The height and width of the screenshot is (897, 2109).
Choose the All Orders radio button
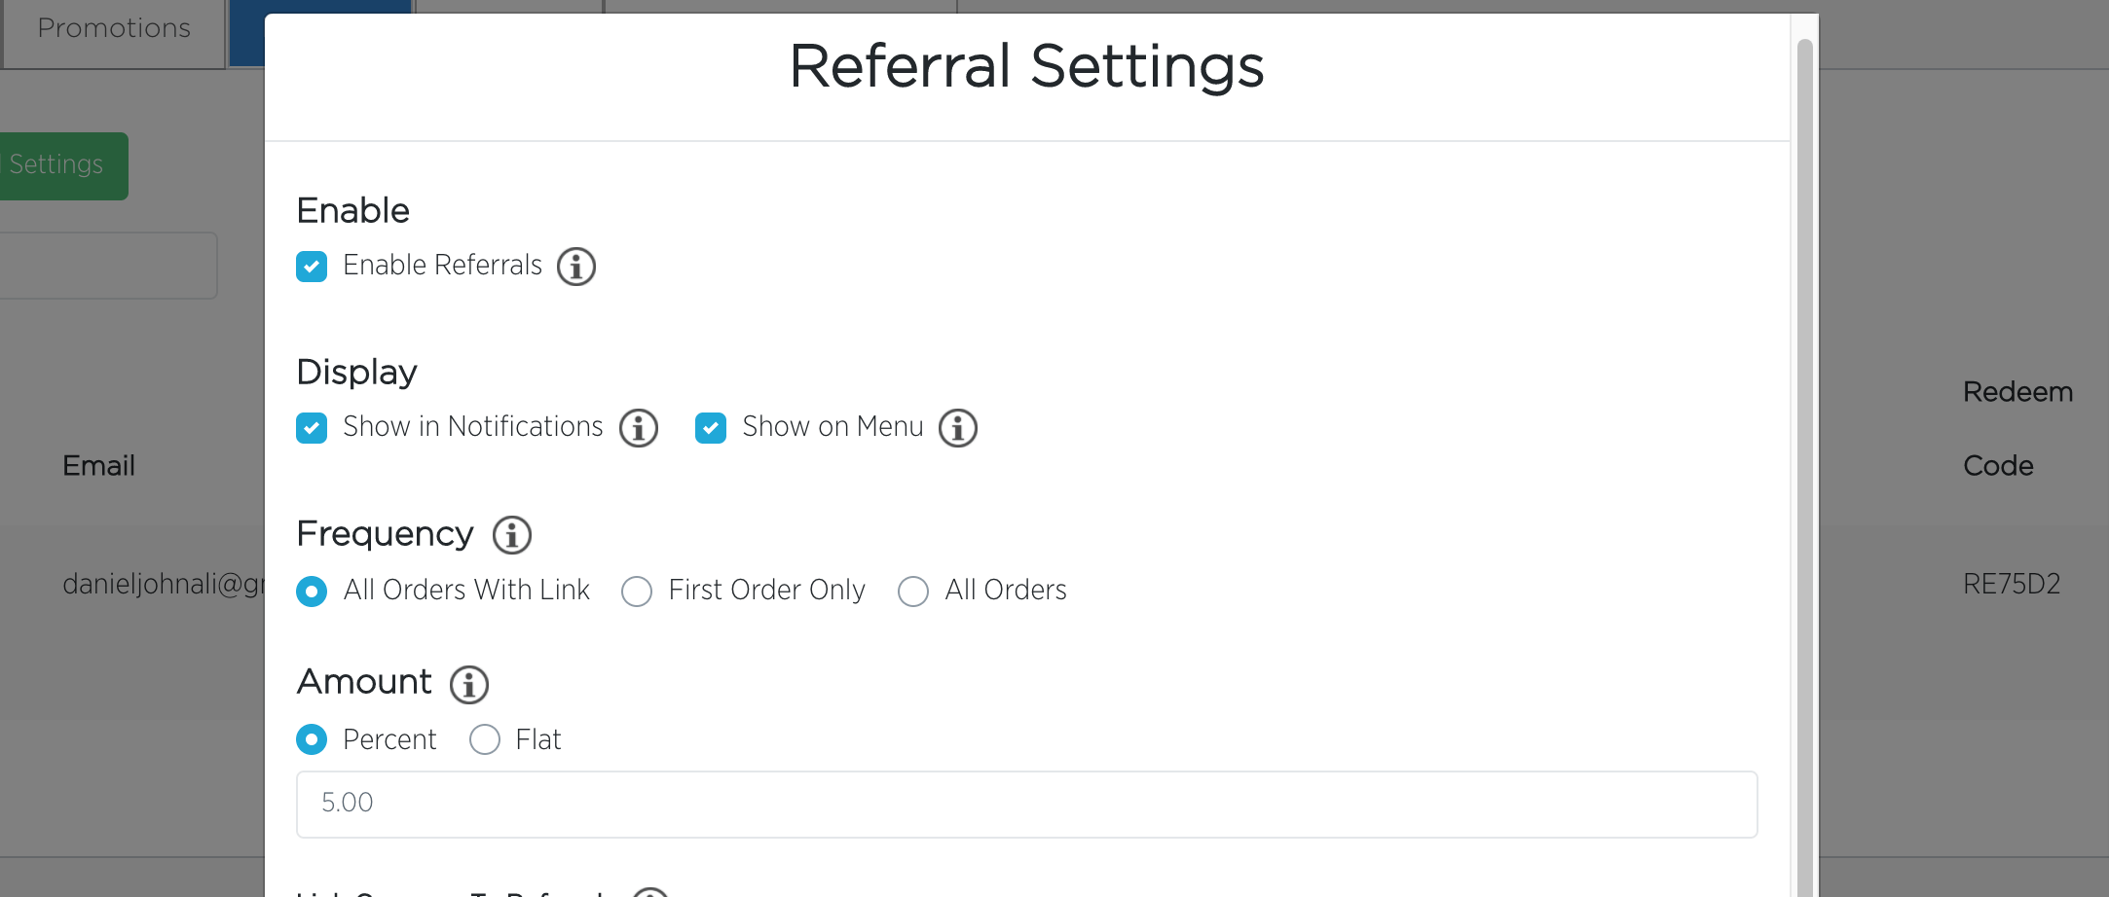click(913, 592)
